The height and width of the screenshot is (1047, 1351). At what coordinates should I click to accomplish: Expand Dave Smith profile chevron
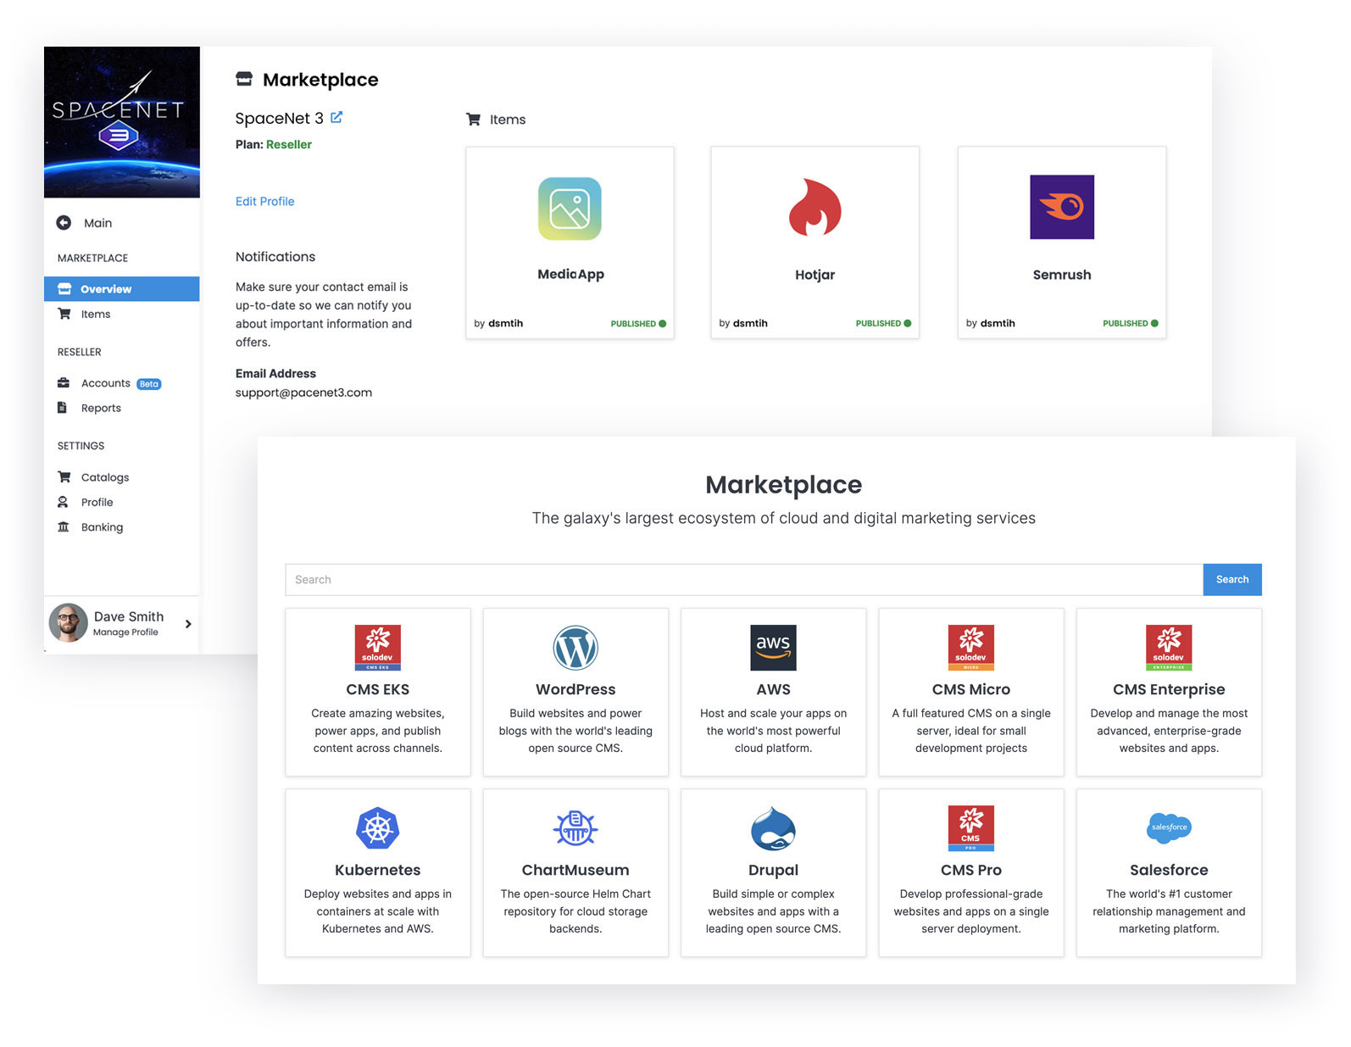point(188,624)
